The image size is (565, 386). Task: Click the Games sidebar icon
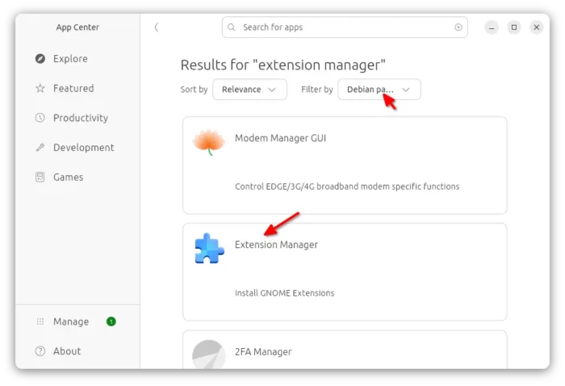40,177
